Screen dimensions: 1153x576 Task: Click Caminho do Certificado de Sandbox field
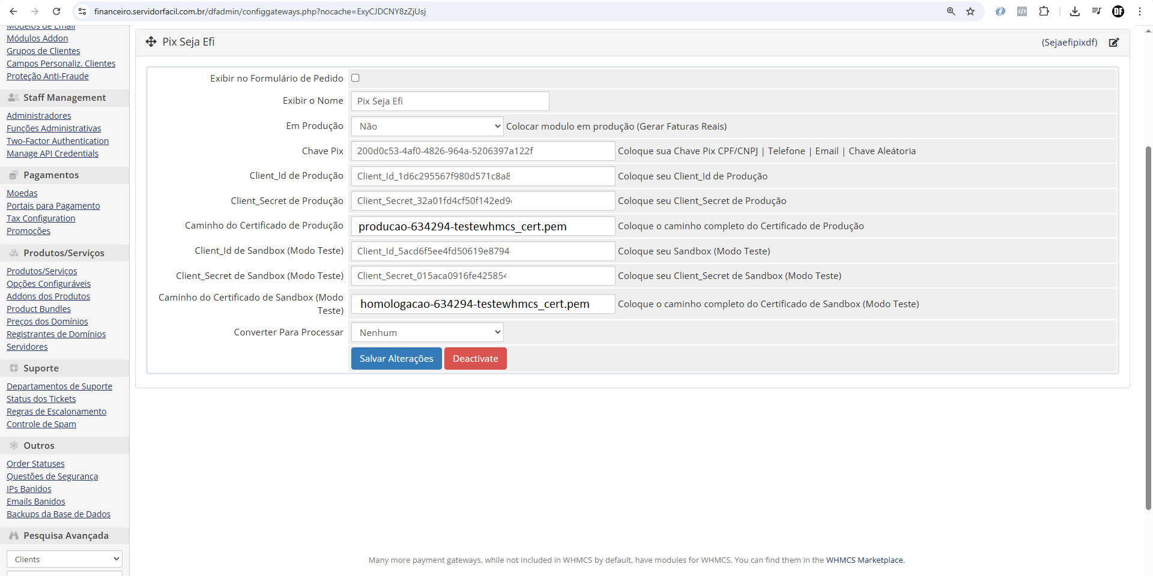point(483,304)
